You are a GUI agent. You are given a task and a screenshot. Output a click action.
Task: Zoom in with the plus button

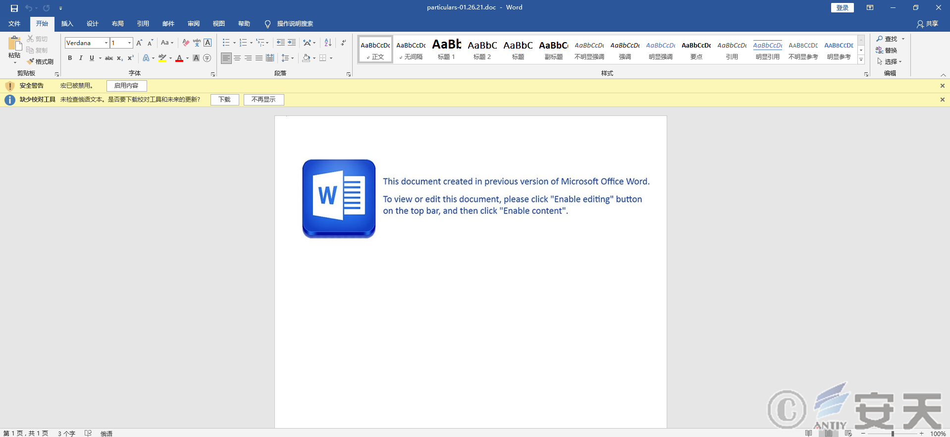tap(922, 434)
